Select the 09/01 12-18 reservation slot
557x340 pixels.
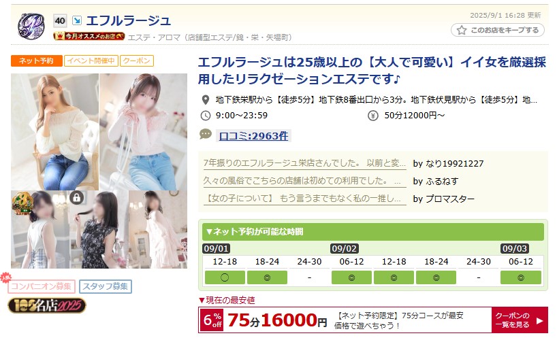225,277
